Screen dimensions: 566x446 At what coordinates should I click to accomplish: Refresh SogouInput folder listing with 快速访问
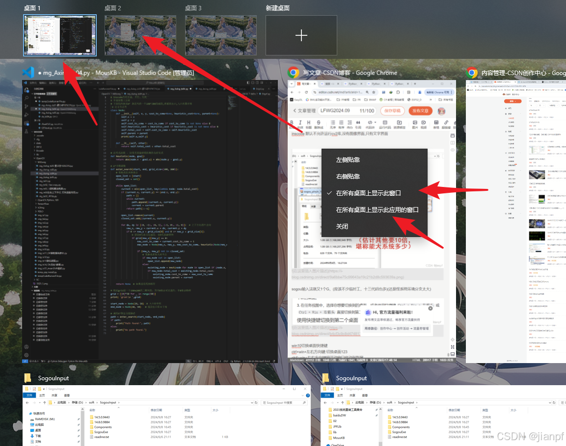tap(256, 403)
